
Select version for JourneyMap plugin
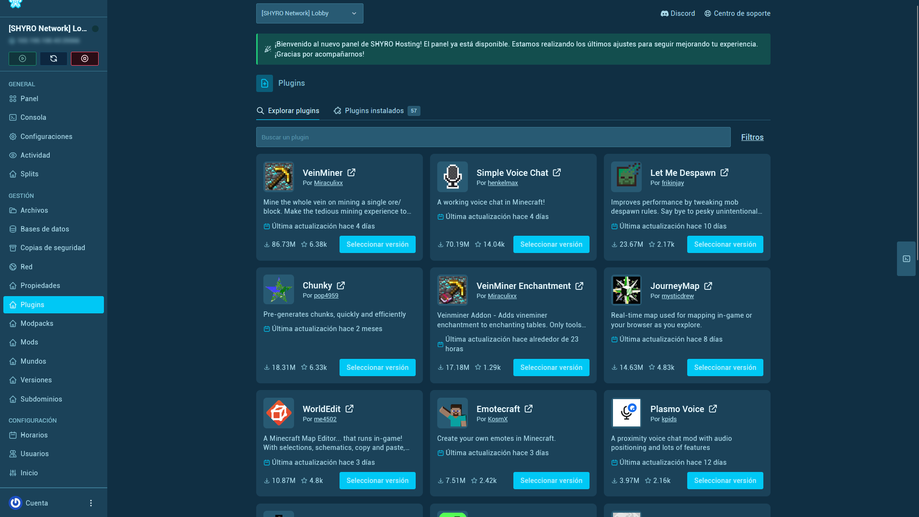tap(725, 368)
